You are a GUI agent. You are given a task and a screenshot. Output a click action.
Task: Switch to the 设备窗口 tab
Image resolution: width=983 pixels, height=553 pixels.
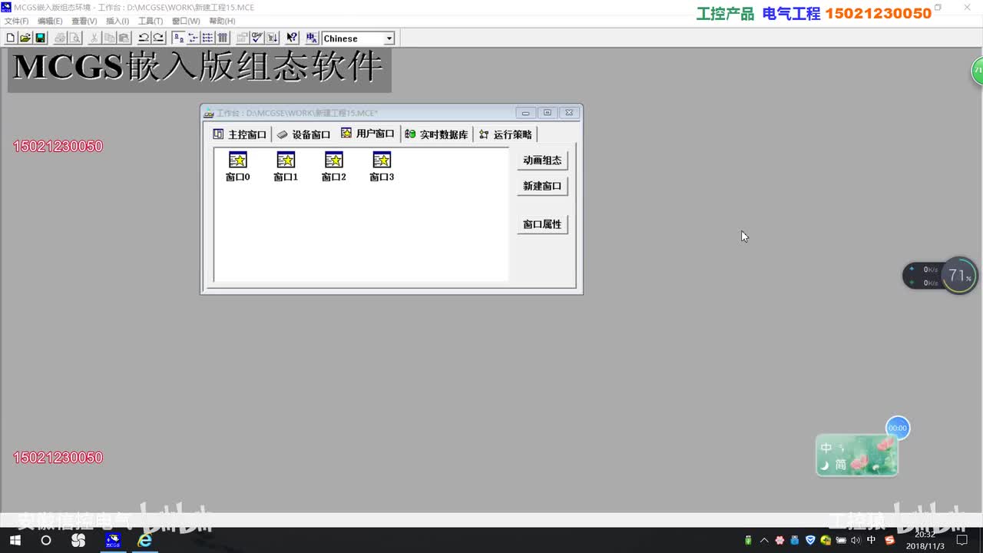(304, 134)
